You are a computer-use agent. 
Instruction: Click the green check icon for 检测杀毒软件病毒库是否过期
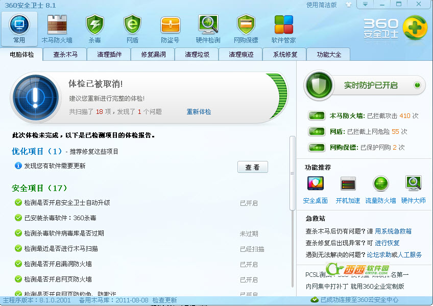click(x=18, y=233)
